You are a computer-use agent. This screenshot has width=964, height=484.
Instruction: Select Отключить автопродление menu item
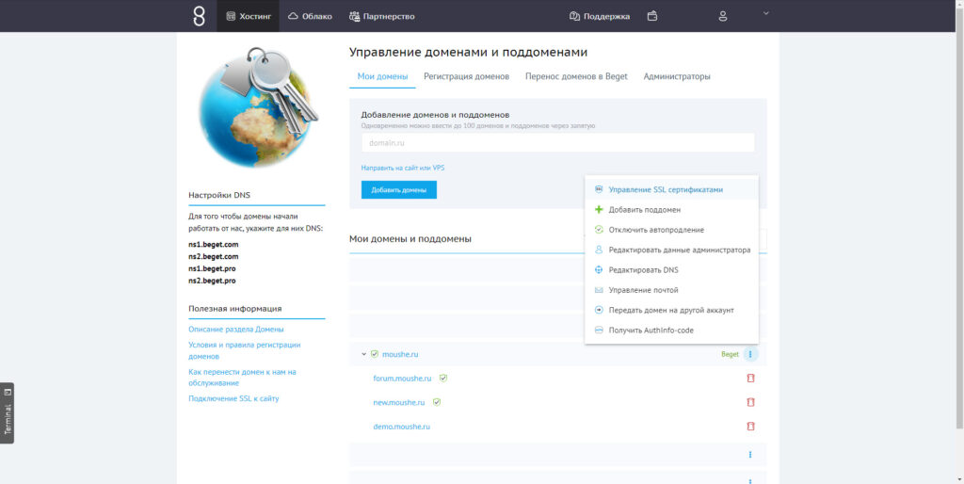(671, 230)
